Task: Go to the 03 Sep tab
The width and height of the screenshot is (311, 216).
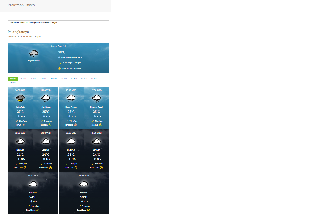Action: click(84, 79)
